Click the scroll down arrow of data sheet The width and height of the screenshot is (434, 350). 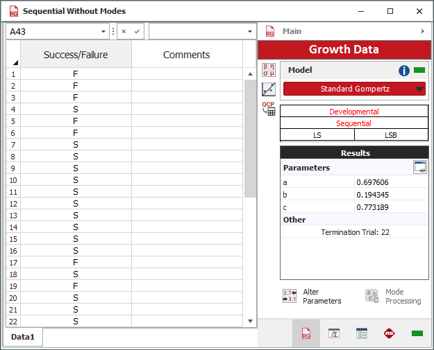point(251,321)
